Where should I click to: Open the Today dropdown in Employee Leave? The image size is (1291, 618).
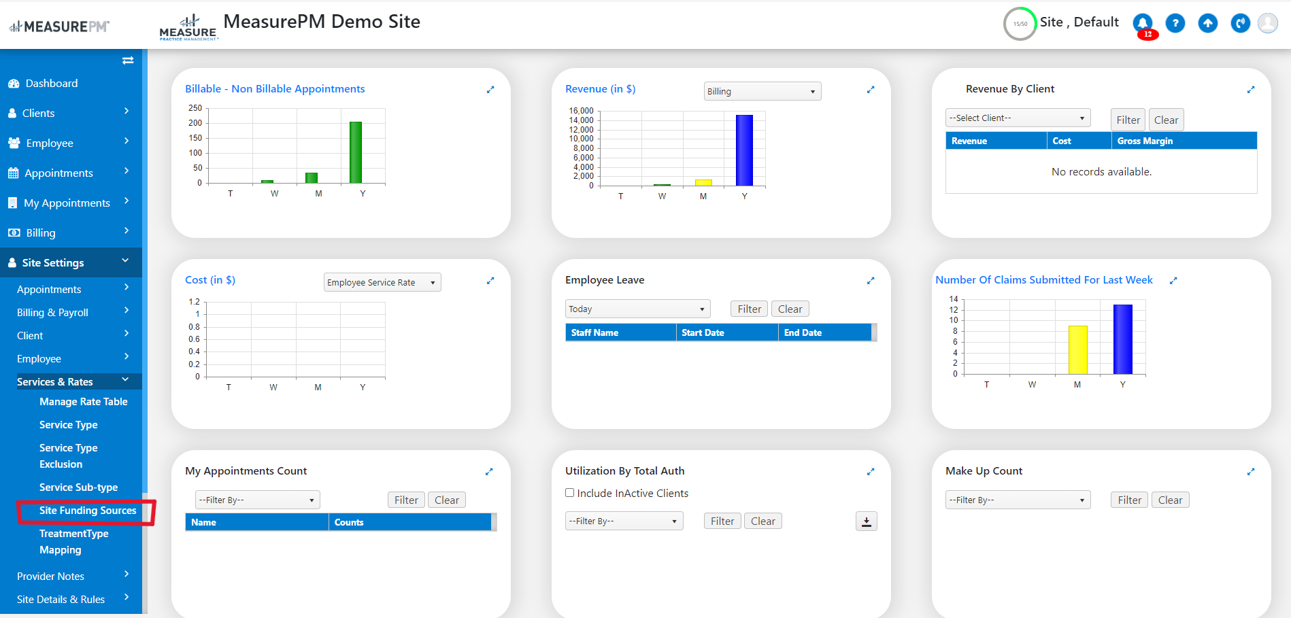click(x=638, y=309)
